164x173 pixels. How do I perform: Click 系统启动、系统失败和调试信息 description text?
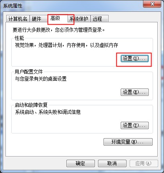pos(48,112)
